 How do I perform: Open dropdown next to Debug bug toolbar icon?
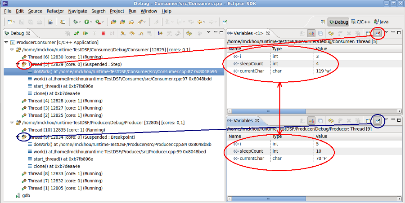pos(80,22)
